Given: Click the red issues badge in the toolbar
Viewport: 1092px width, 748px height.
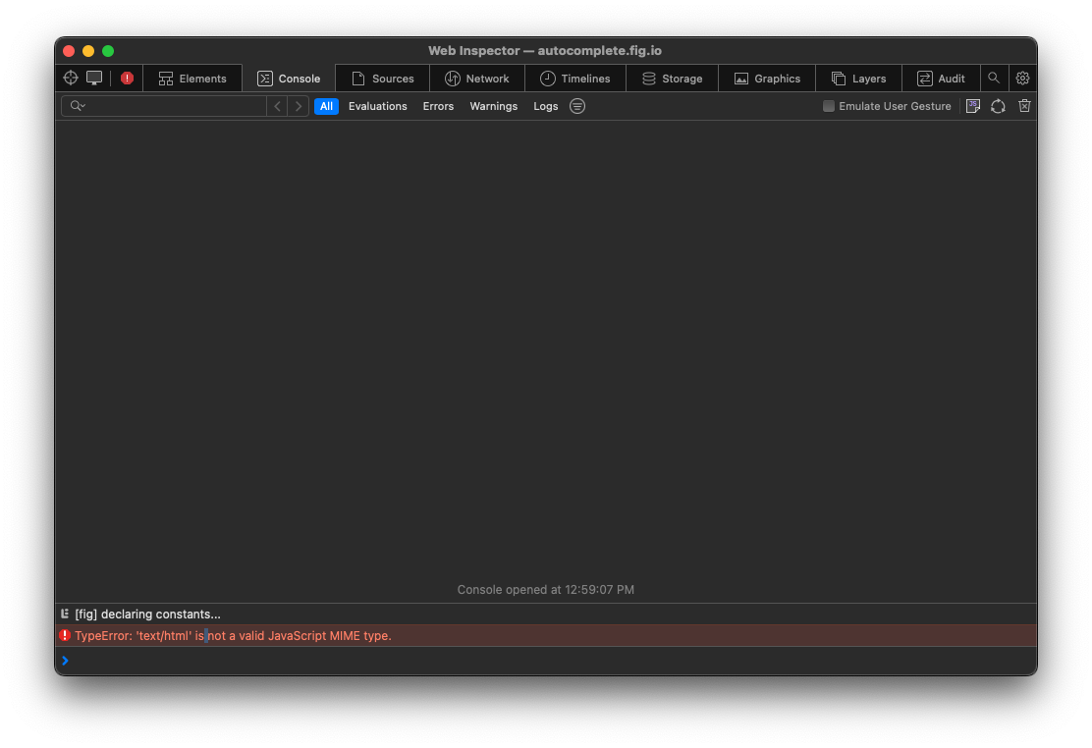Looking at the screenshot, I should [x=126, y=78].
